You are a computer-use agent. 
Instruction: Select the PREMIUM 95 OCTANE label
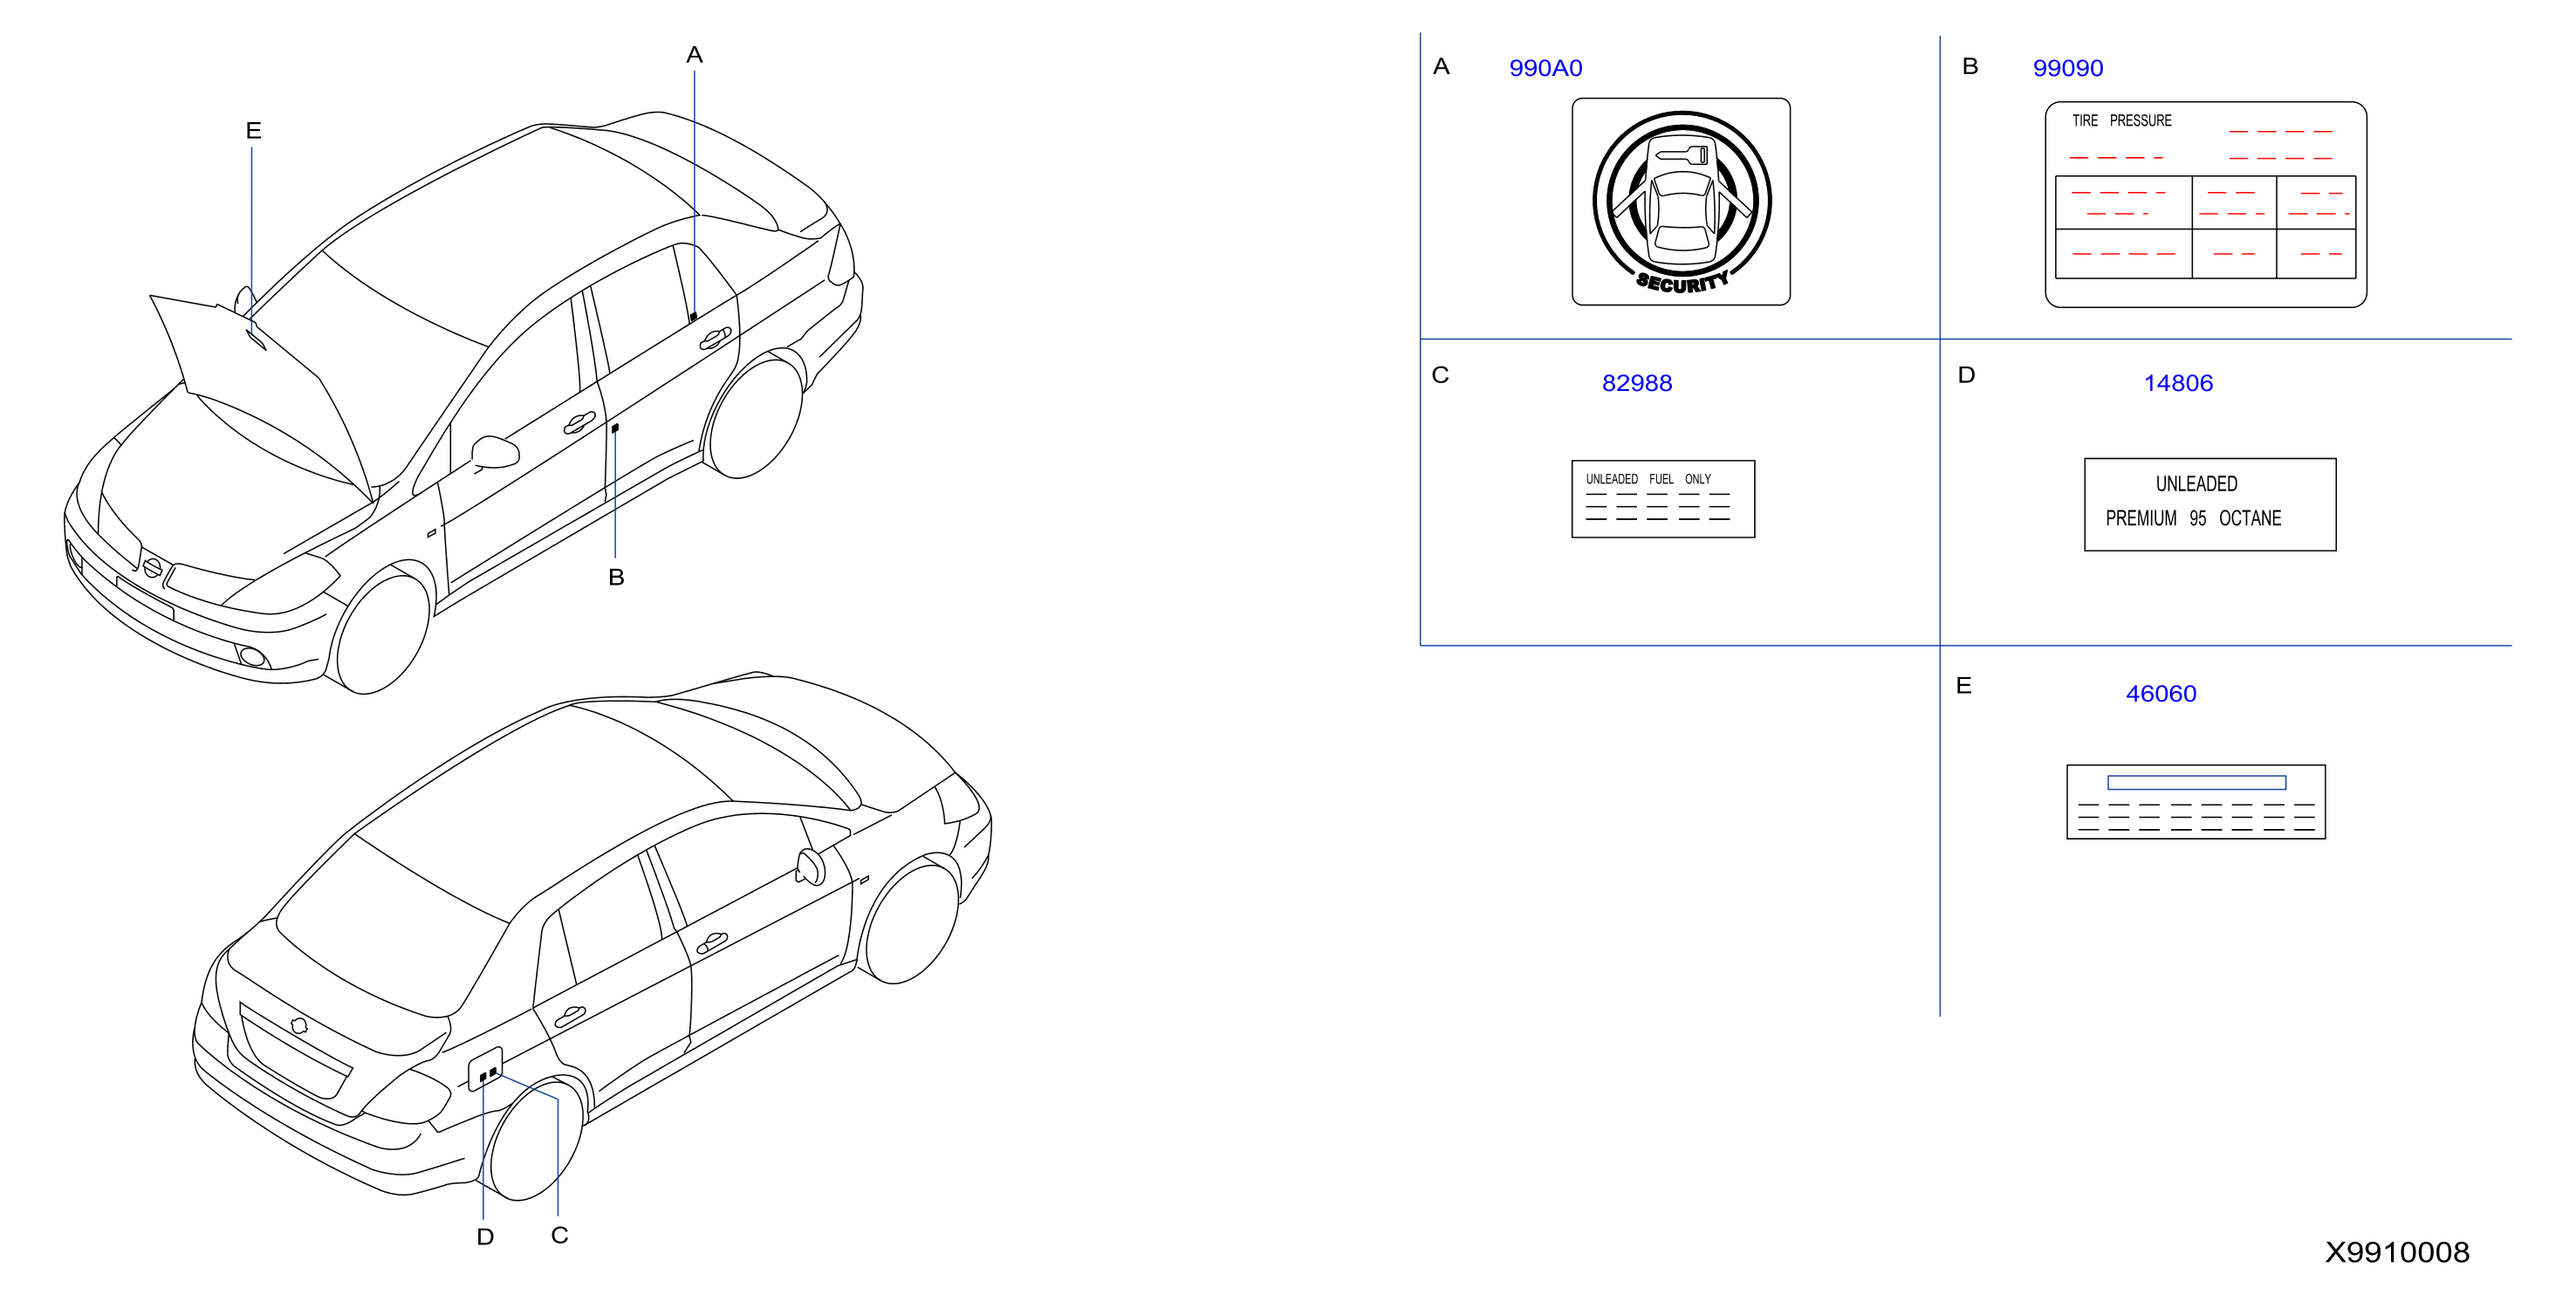click(2209, 504)
